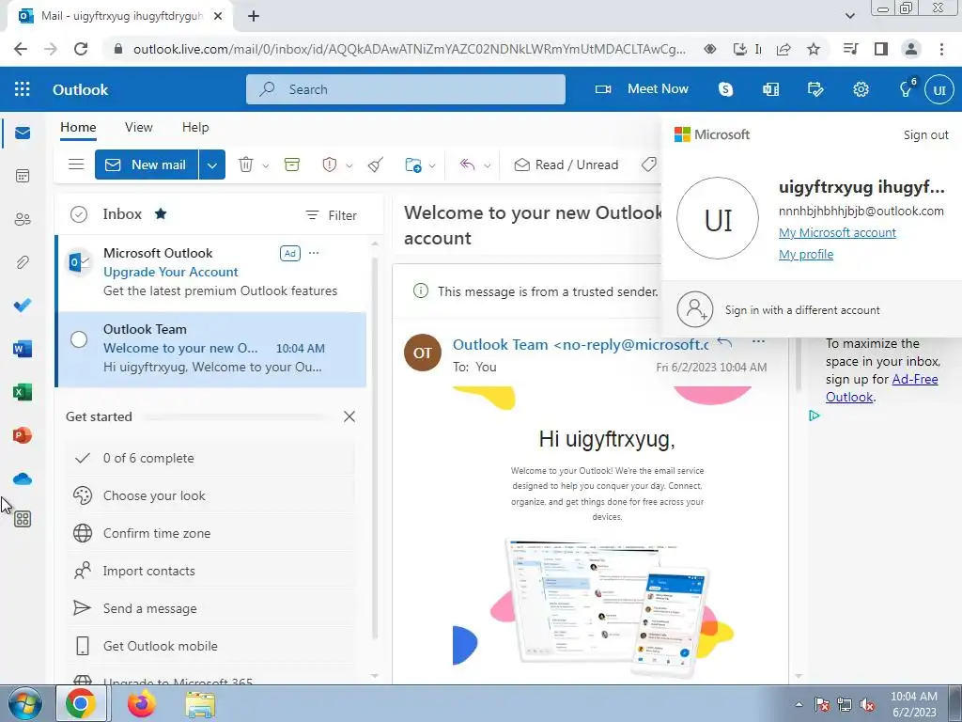Click the UI account avatar button

point(939,89)
